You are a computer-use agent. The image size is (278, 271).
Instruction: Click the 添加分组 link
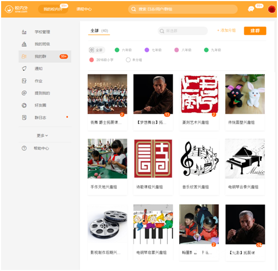click(x=226, y=30)
